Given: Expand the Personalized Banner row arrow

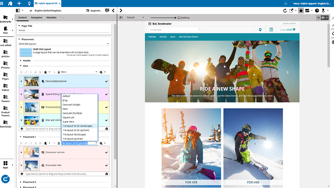Looking at the screenshot, I should [21, 81].
